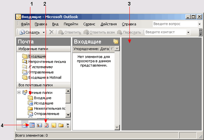The height and width of the screenshot is (140, 204).
Task: Open dropdown arrow next to Создать
Action: tap(44, 32)
